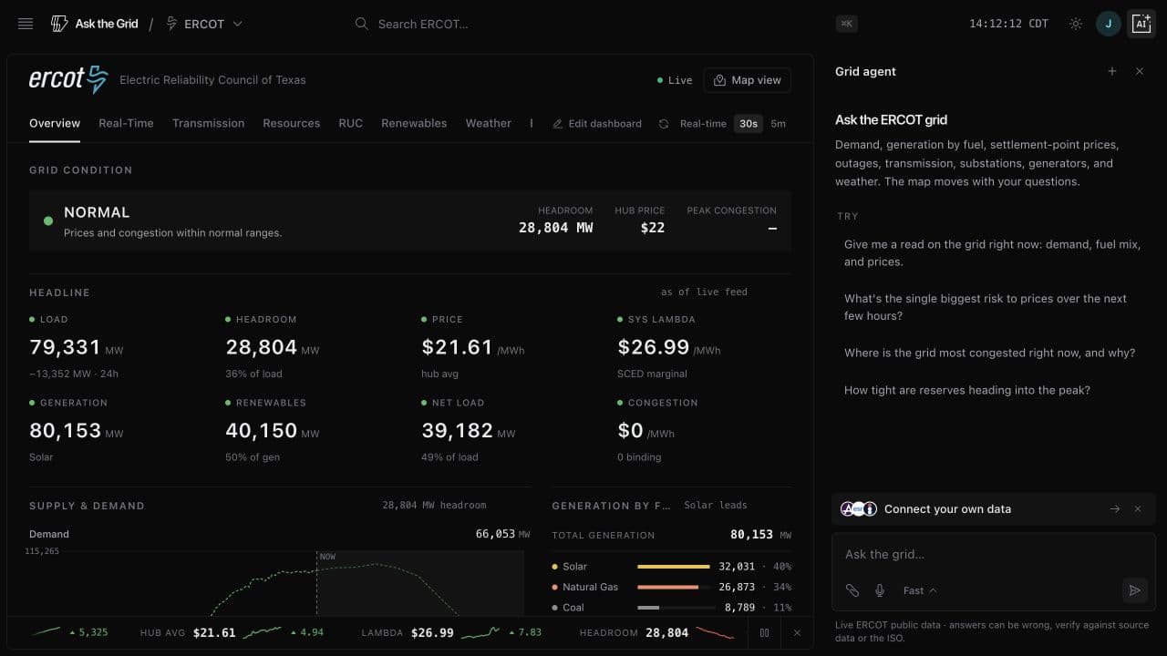Screen dimensions: 1167x656
Task: Click LAMBDA $26.99 in ticker bar
Action: click(x=408, y=632)
